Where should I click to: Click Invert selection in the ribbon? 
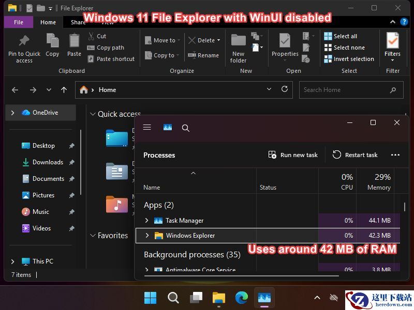pos(349,59)
